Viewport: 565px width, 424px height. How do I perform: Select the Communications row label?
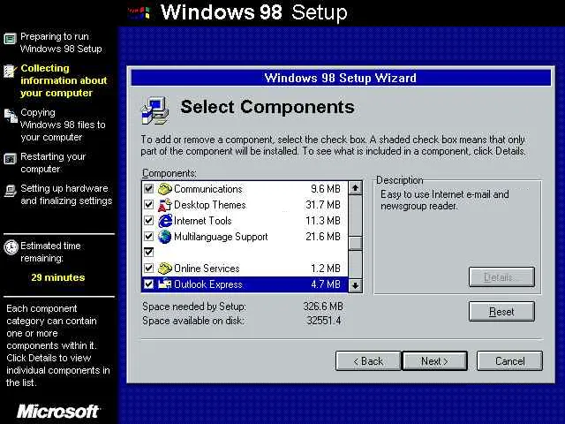(x=208, y=189)
